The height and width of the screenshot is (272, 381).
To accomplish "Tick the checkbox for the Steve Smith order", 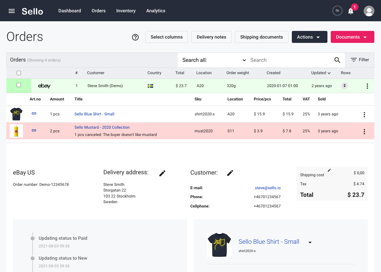I will [19, 85].
